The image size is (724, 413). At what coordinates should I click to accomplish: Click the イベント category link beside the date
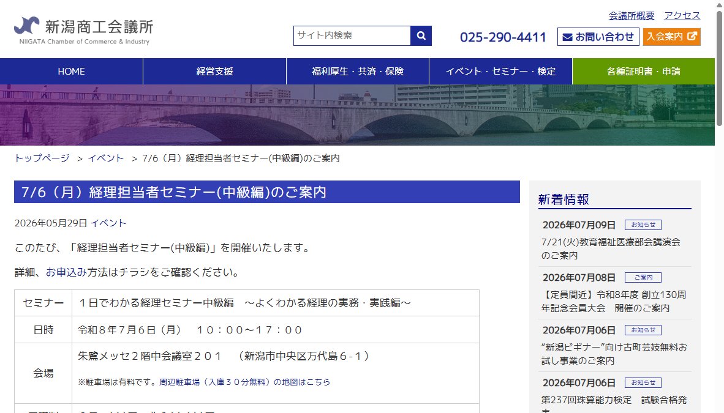point(108,223)
